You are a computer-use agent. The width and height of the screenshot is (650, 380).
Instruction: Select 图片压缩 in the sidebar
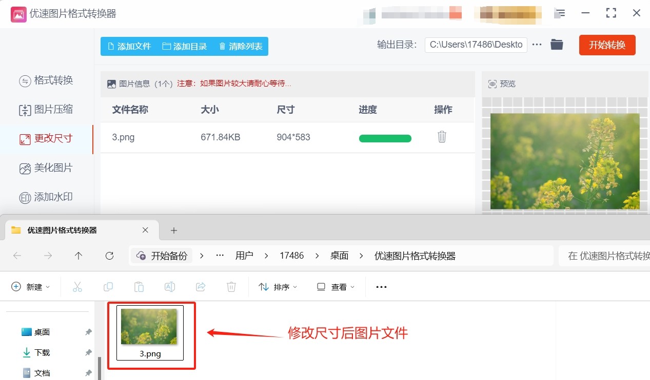(46, 110)
